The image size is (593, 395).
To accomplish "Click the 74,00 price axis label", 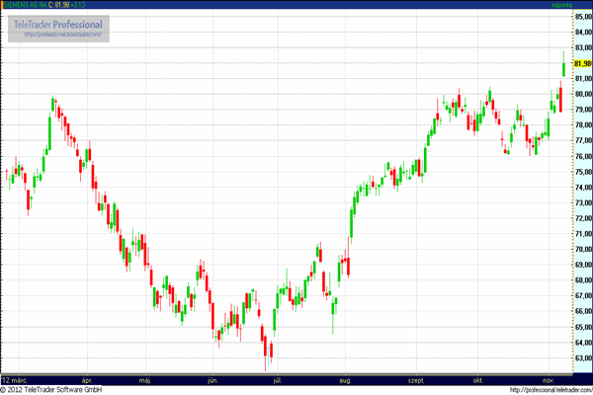I will (x=582, y=188).
